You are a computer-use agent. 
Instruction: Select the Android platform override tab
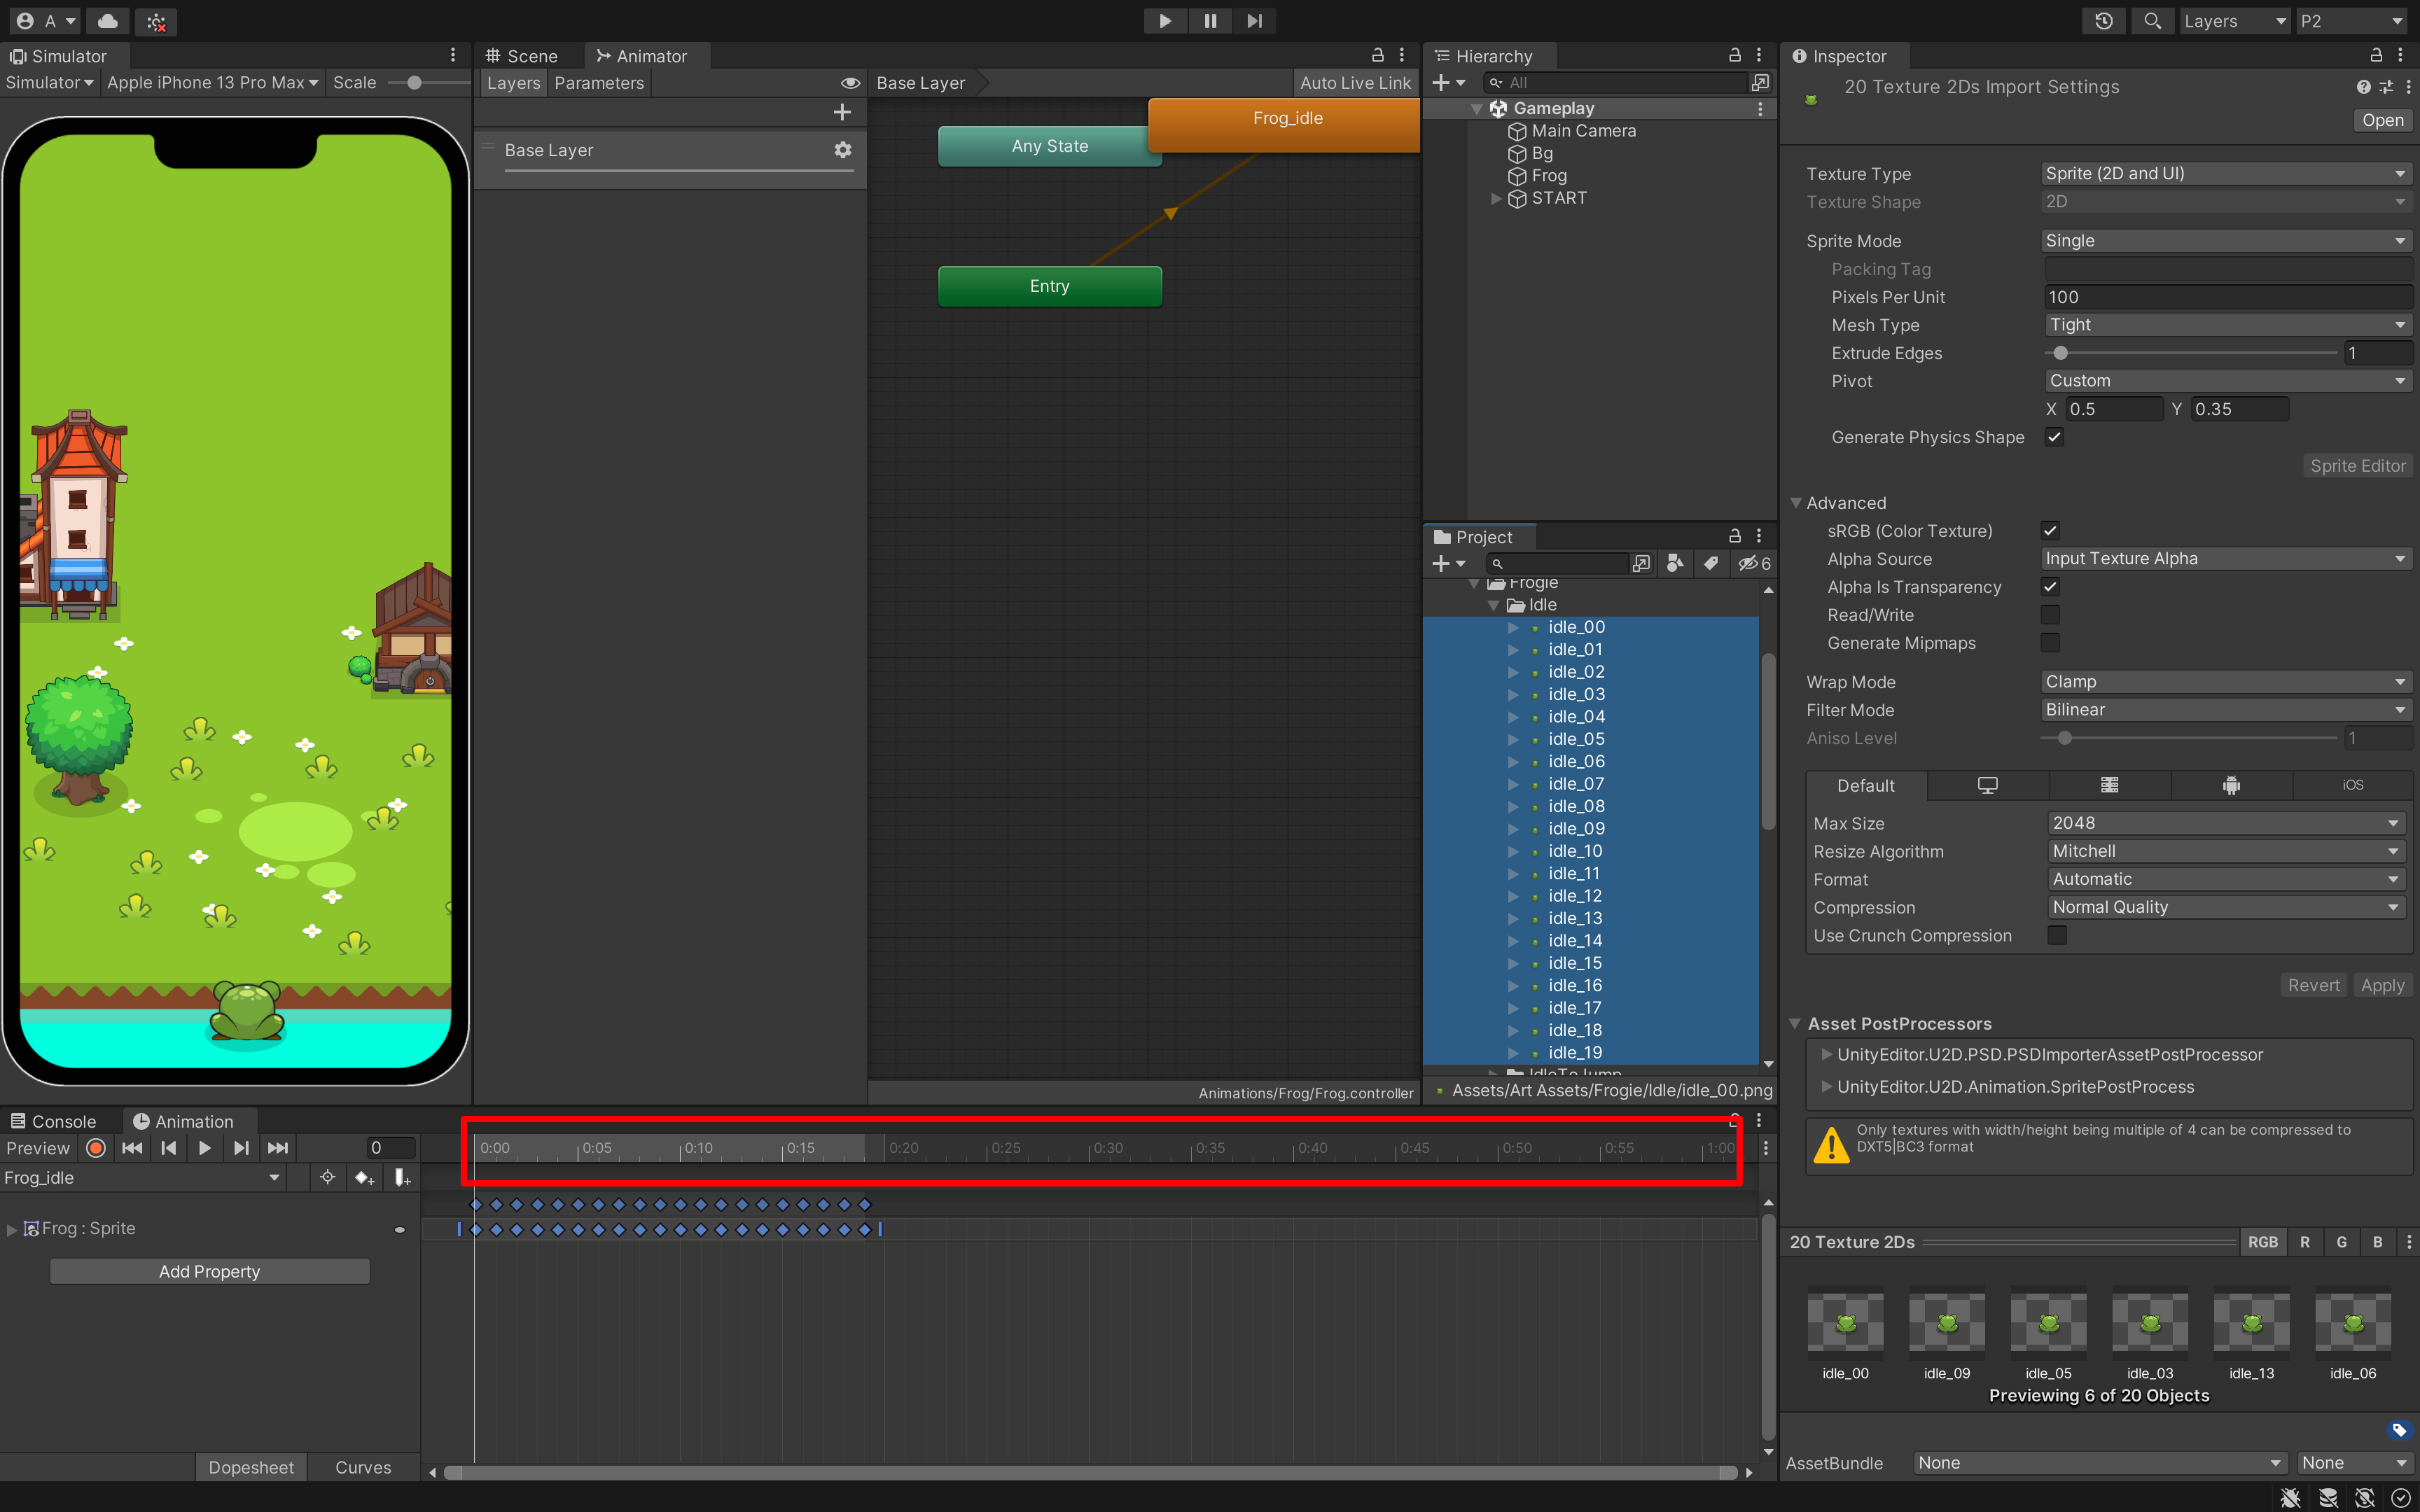[2231, 786]
